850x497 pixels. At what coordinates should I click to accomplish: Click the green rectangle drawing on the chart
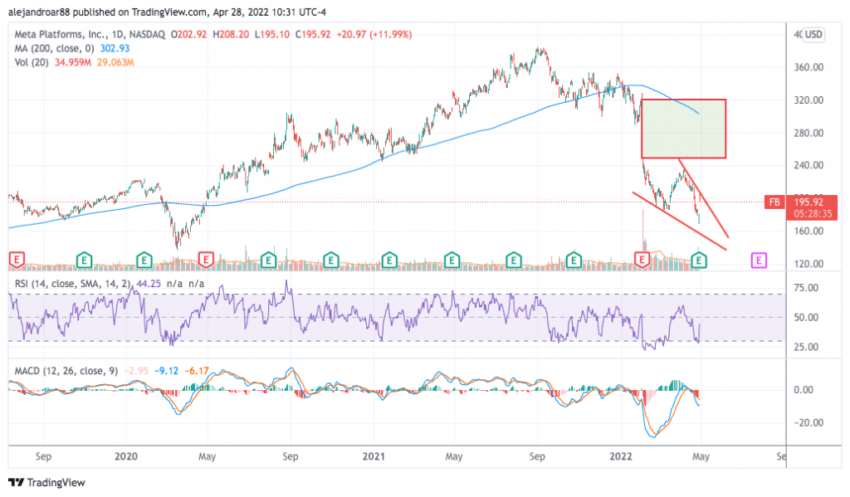[x=682, y=129]
